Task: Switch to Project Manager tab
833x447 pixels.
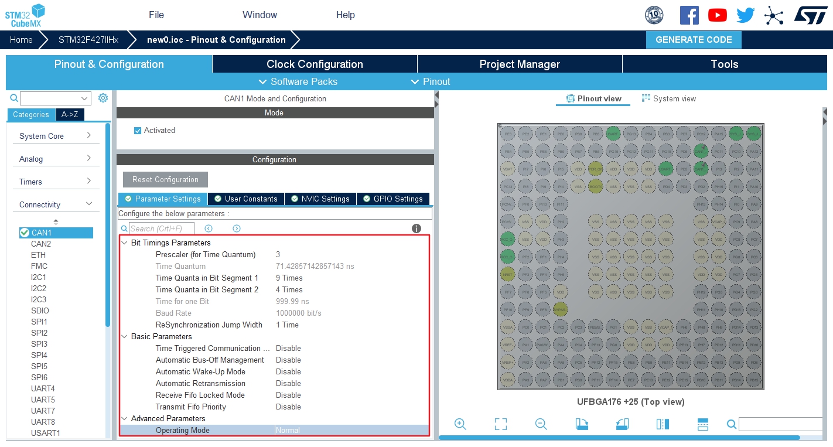Action: (520, 64)
